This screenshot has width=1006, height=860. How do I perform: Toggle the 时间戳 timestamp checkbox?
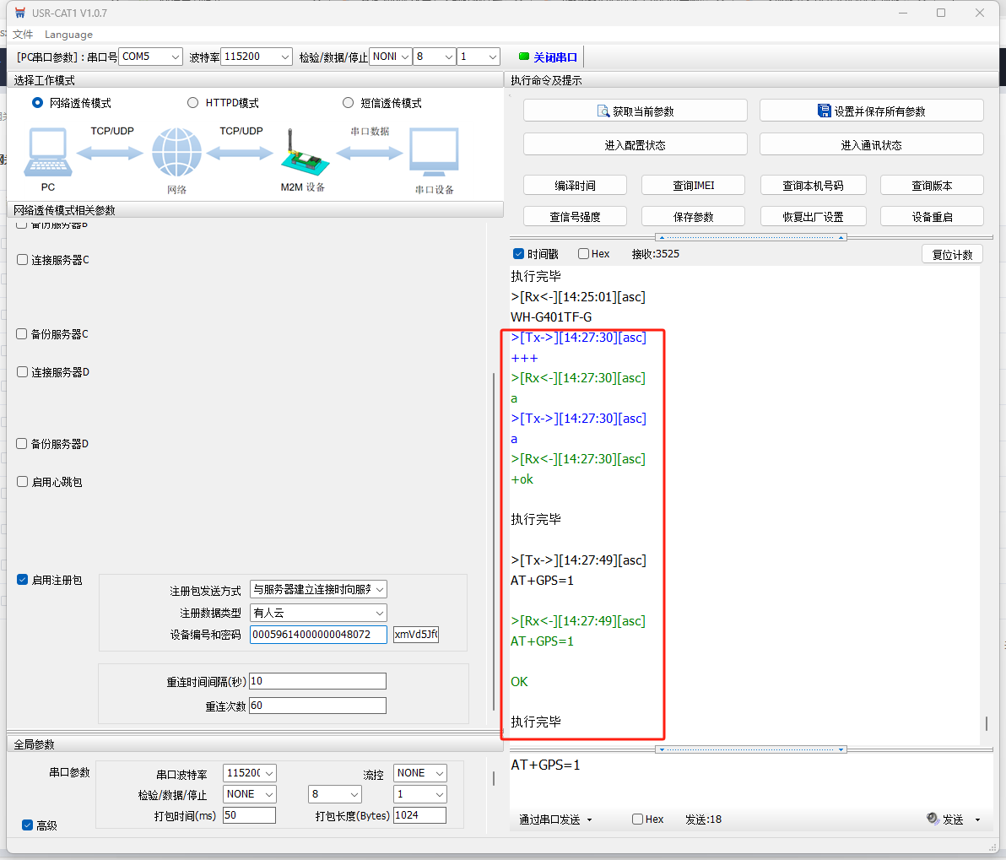point(519,254)
